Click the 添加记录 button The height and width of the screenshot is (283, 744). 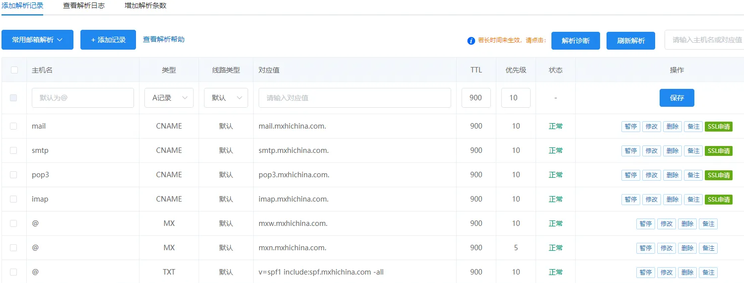[108, 40]
